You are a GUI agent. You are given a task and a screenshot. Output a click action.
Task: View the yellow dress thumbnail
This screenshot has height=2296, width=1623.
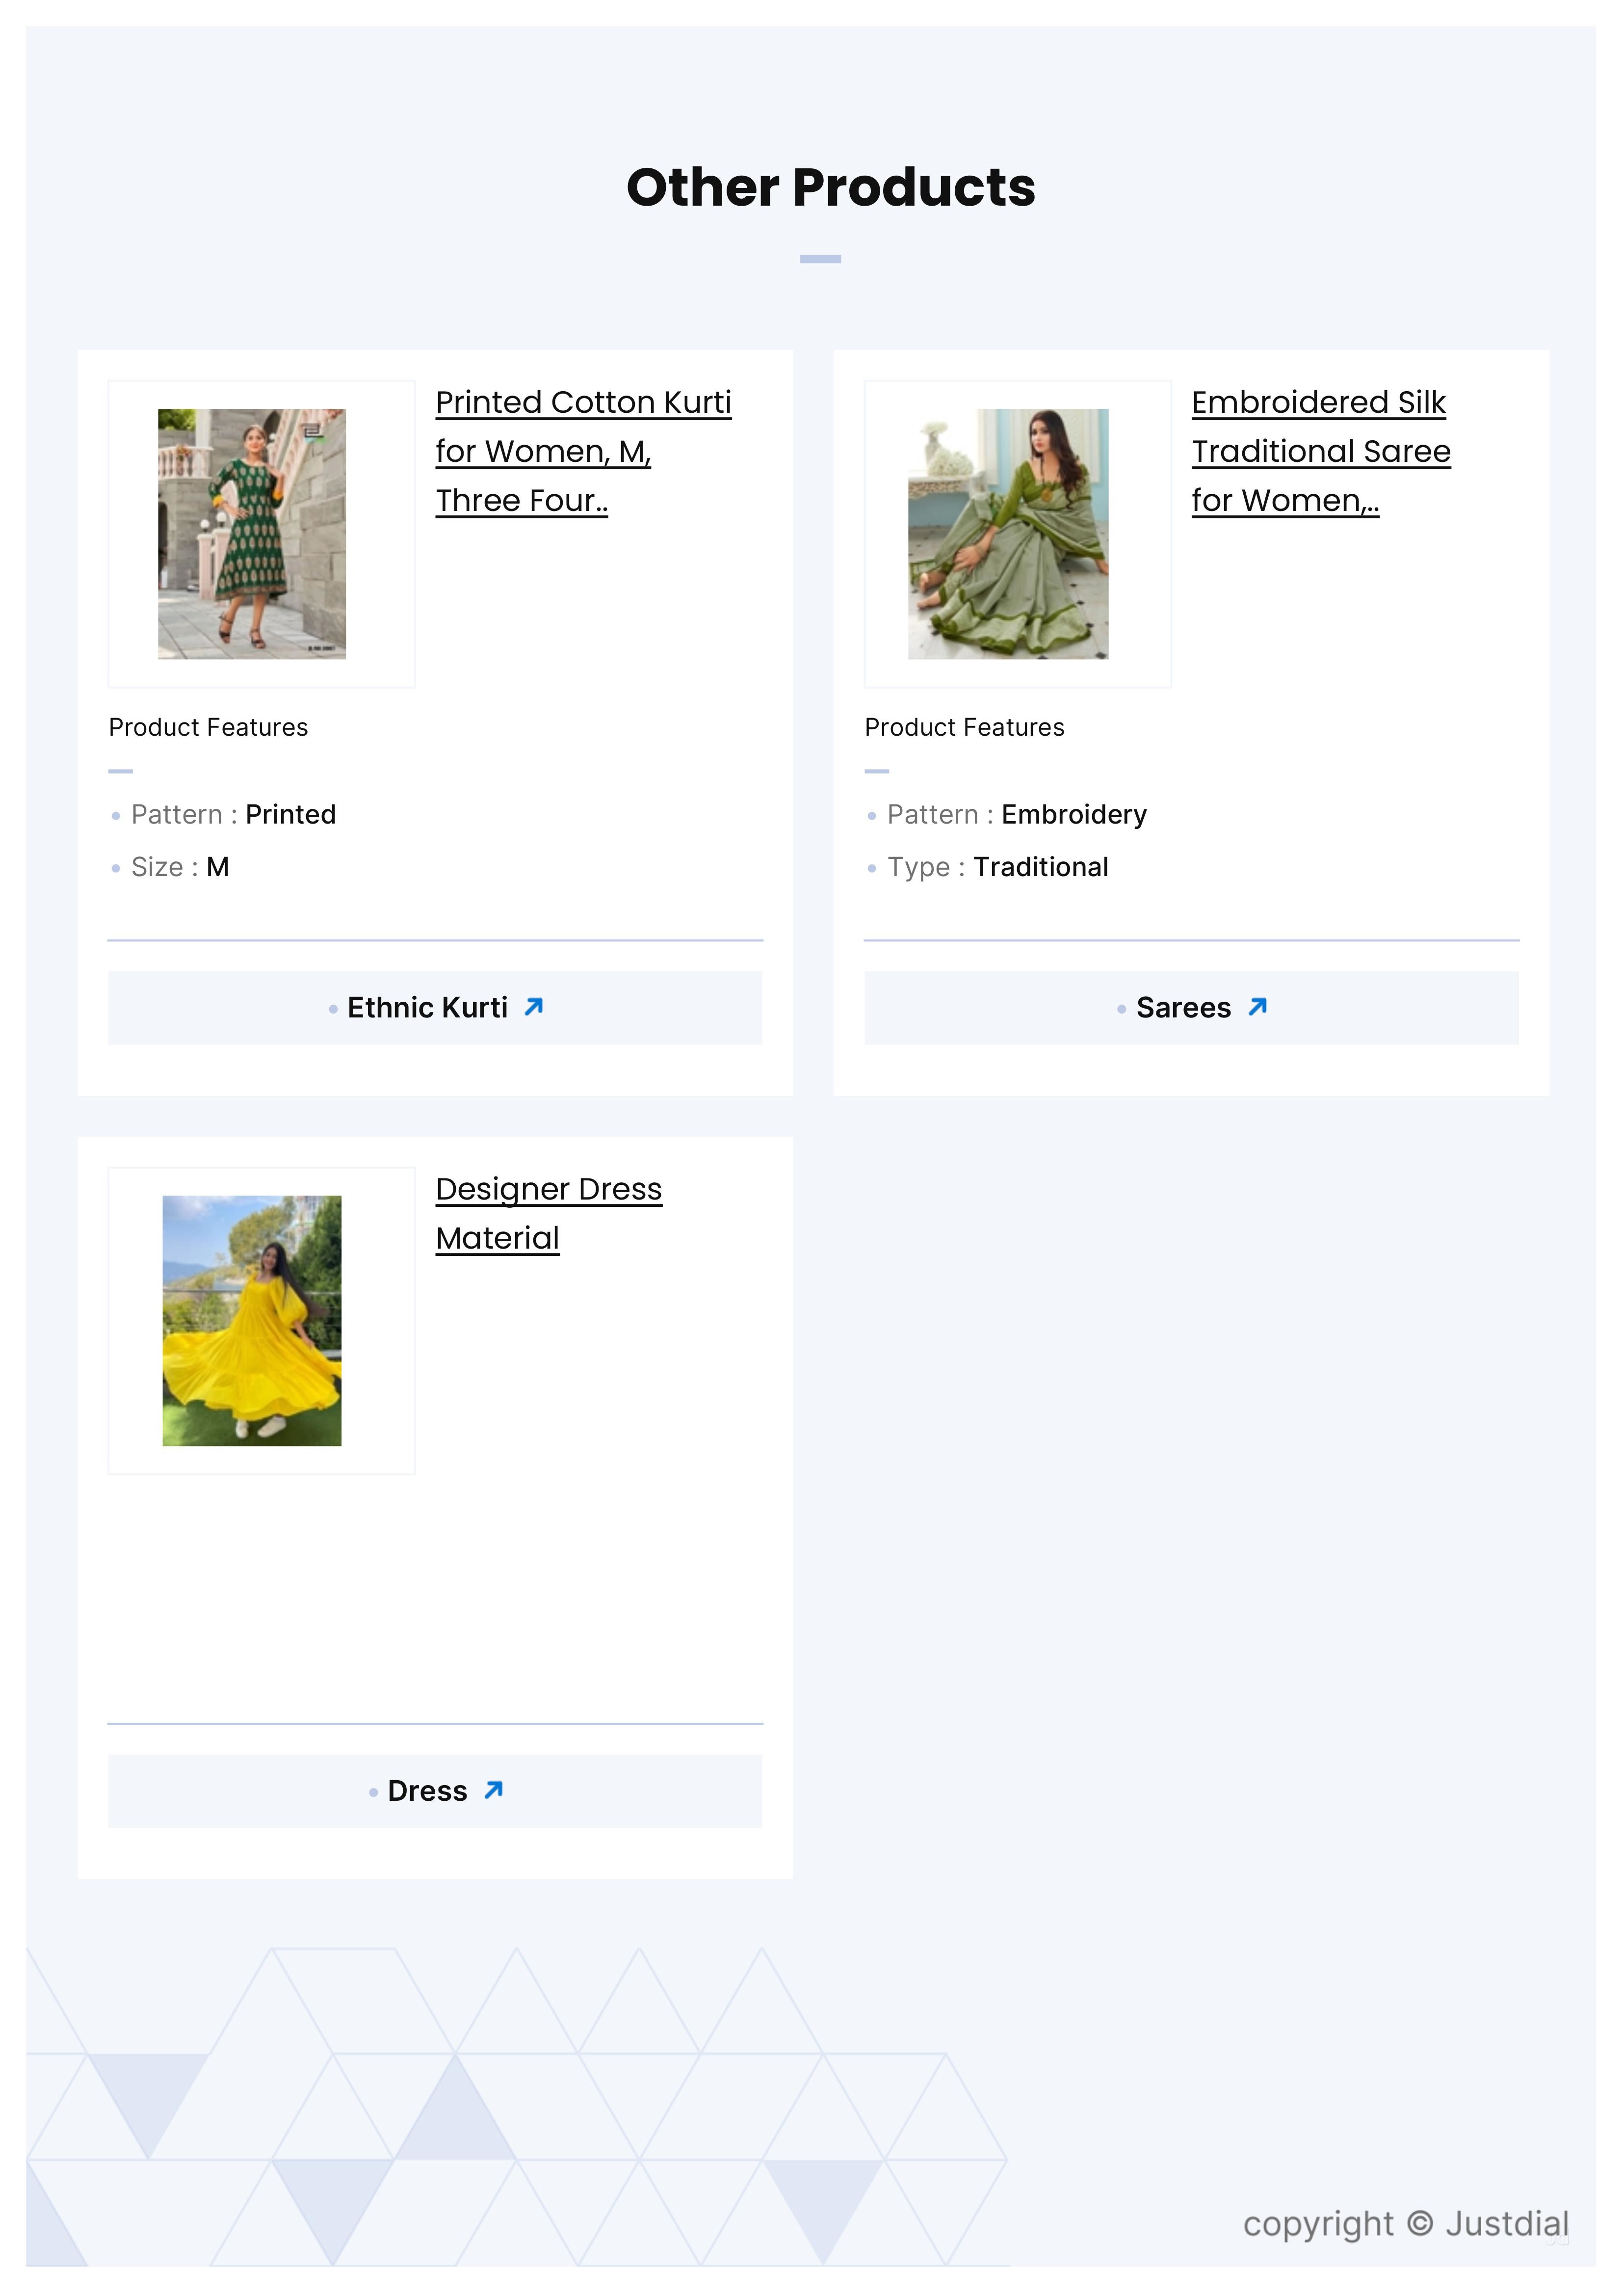pos(252,1320)
